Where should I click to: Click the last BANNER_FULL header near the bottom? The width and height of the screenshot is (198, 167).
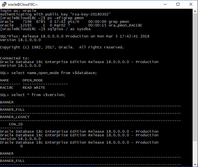[12, 161]
